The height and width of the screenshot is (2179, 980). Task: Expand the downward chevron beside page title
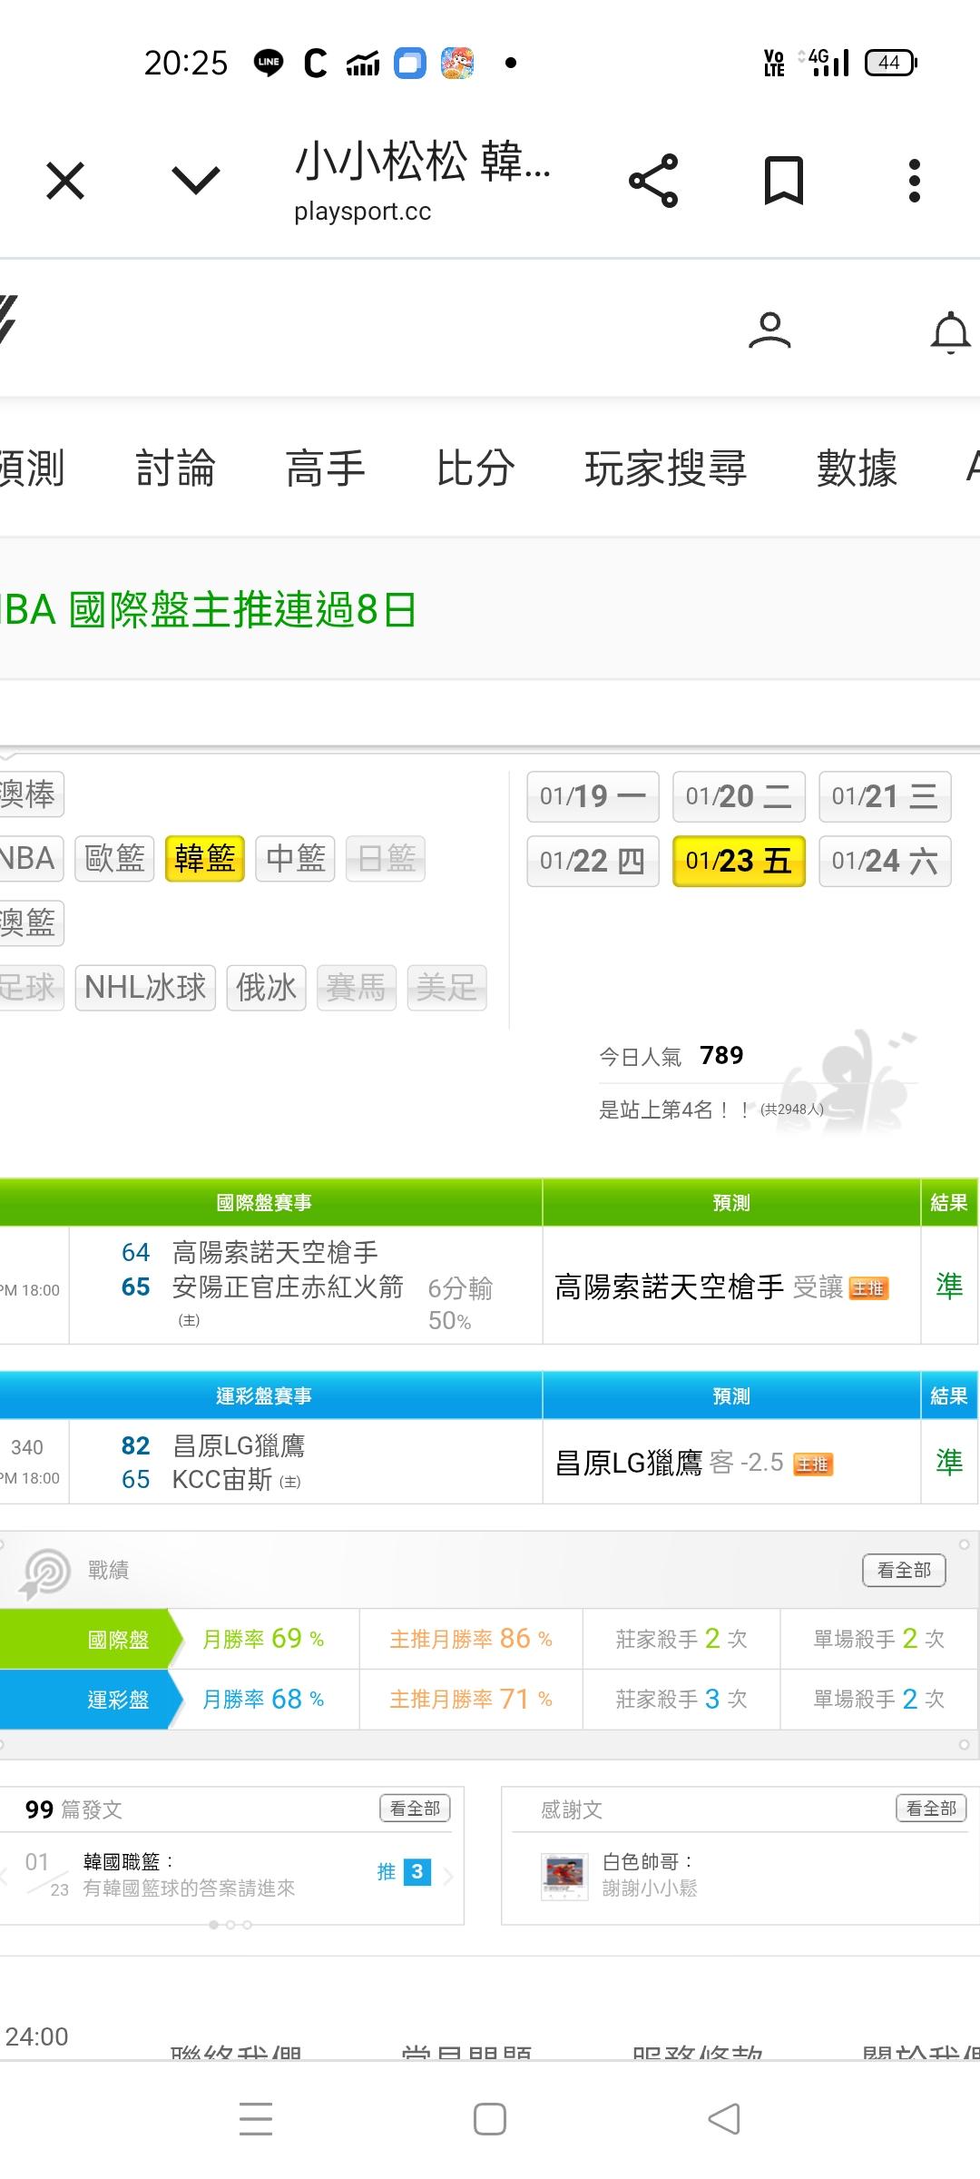[x=196, y=181]
